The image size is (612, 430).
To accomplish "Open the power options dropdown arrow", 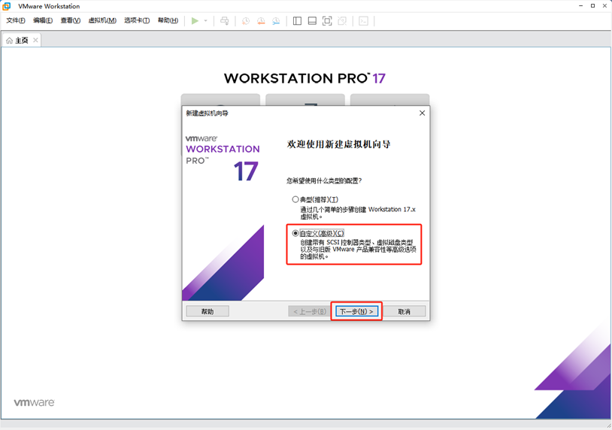I will [206, 21].
